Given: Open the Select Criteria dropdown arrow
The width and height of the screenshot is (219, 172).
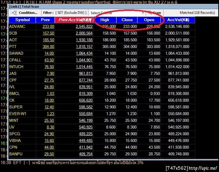Looking at the screenshot, I should [x=143, y=13].
